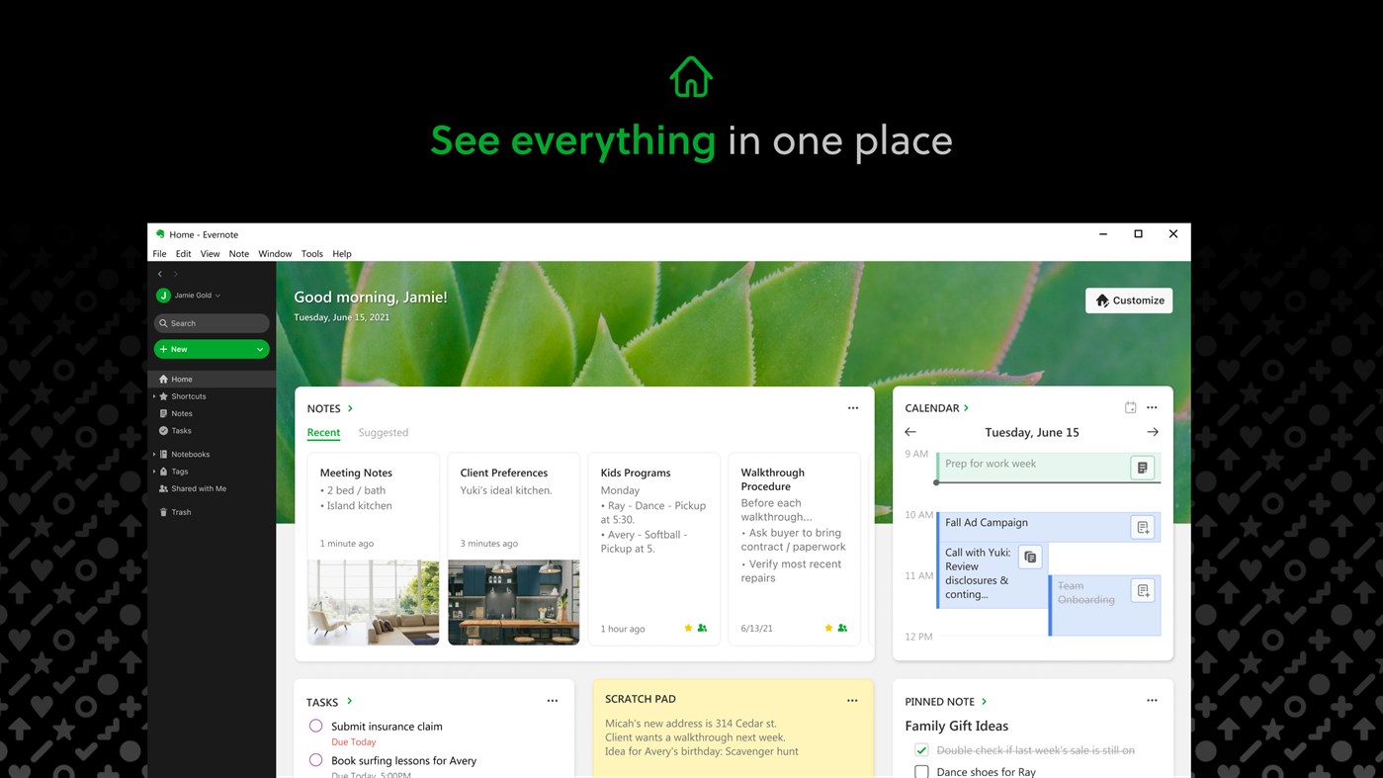The height and width of the screenshot is (778, 1383).
Task: Open the note attached to Prep for work week
Action: [x=1142, y=467]
